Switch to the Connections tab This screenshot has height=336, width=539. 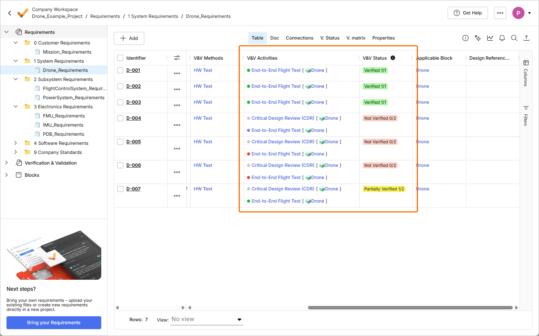300,38
